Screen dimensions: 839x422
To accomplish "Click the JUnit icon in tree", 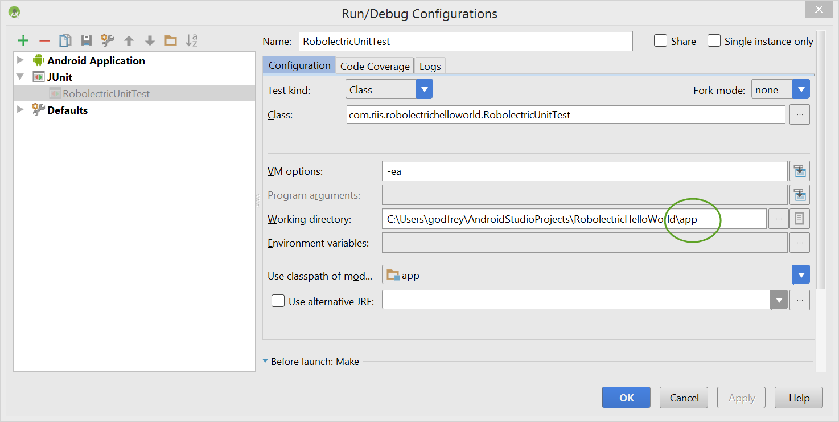I will click(38, 77).
